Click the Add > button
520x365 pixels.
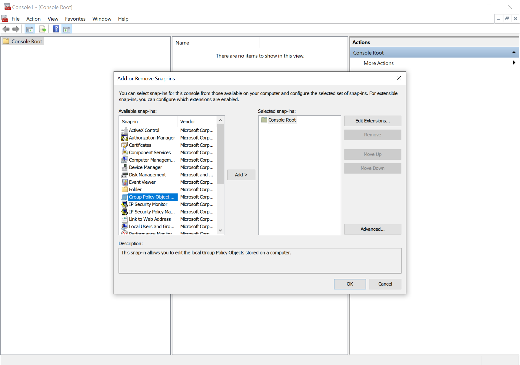(x=241, y=175)
